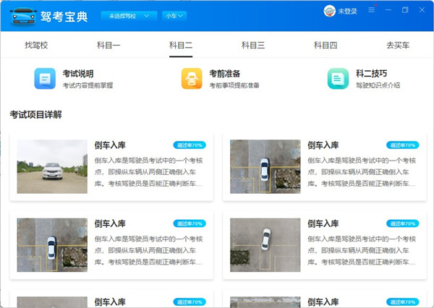
Task: Click the user avatar icon
Action: tap(329, 11)
